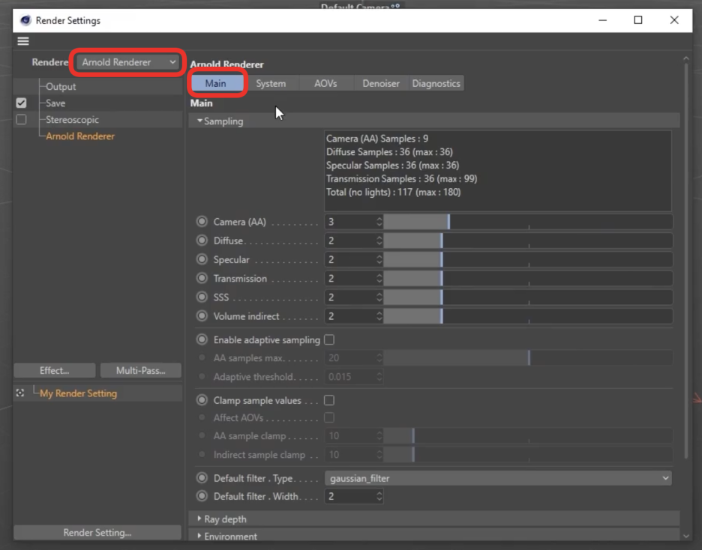Tick Clamp sample values checkbox

pos(329,400)
